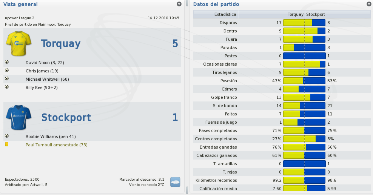
Task: Open the Vista general panel dropdown arrow
Action: pyautogui.click(x=179, y=4)
